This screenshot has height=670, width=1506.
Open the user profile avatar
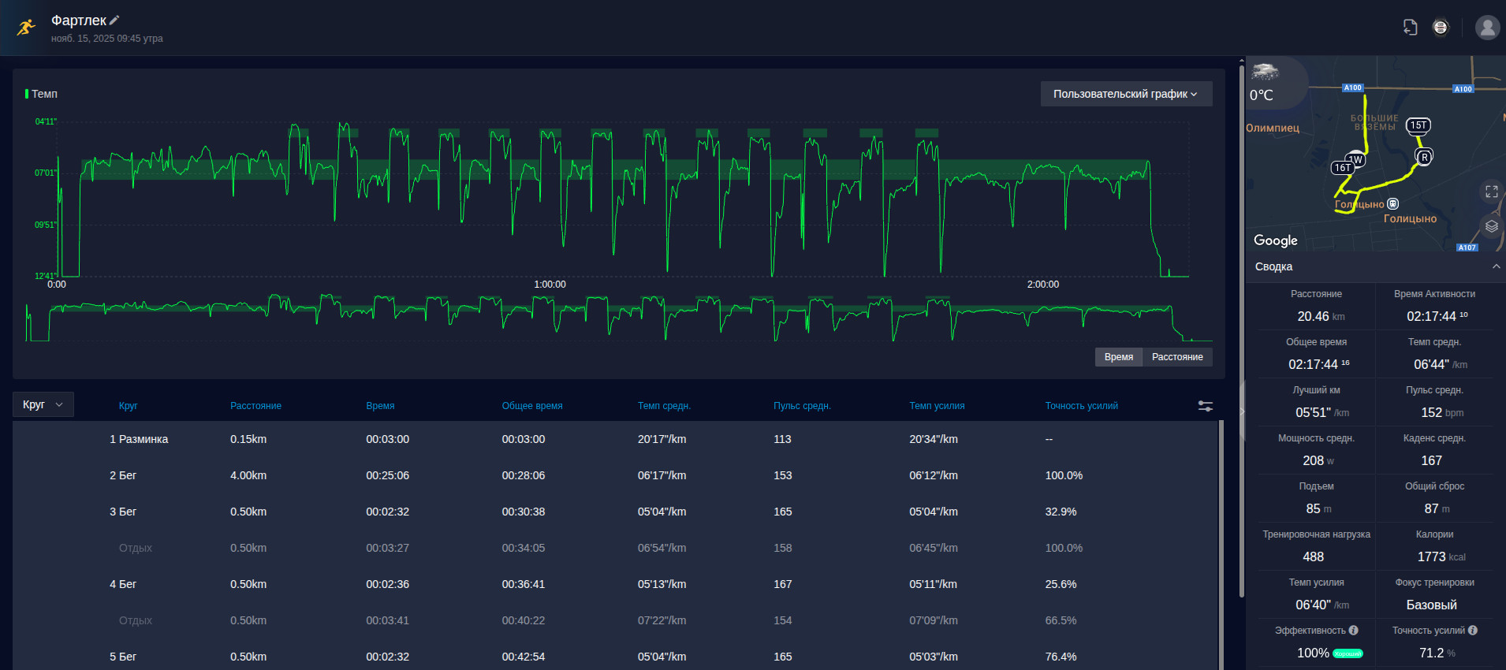(x=1487, y=28)
